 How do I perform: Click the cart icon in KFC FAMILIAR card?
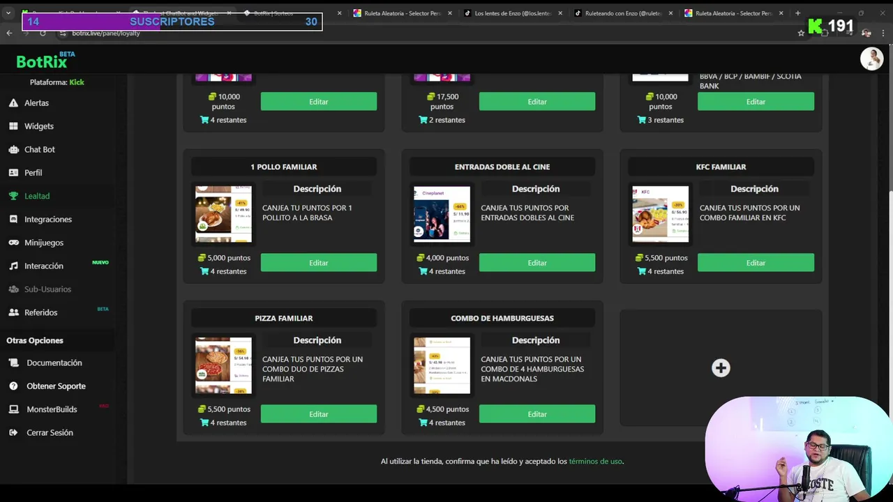pyautogui.click(x=642, y=271)
